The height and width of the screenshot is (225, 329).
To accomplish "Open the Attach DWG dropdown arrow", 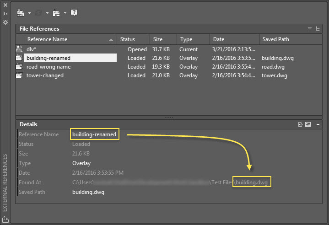I will coord(29,13).
